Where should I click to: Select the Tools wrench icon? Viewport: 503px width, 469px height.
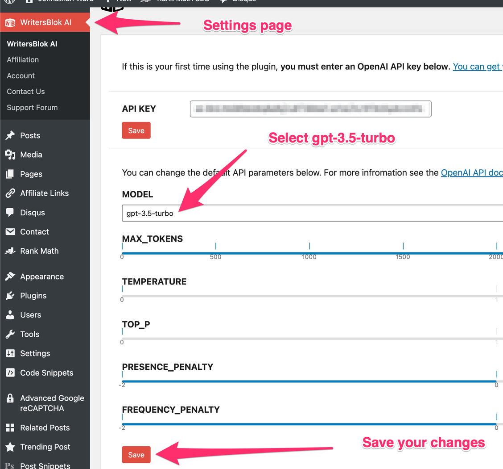[x=11, y=334]
